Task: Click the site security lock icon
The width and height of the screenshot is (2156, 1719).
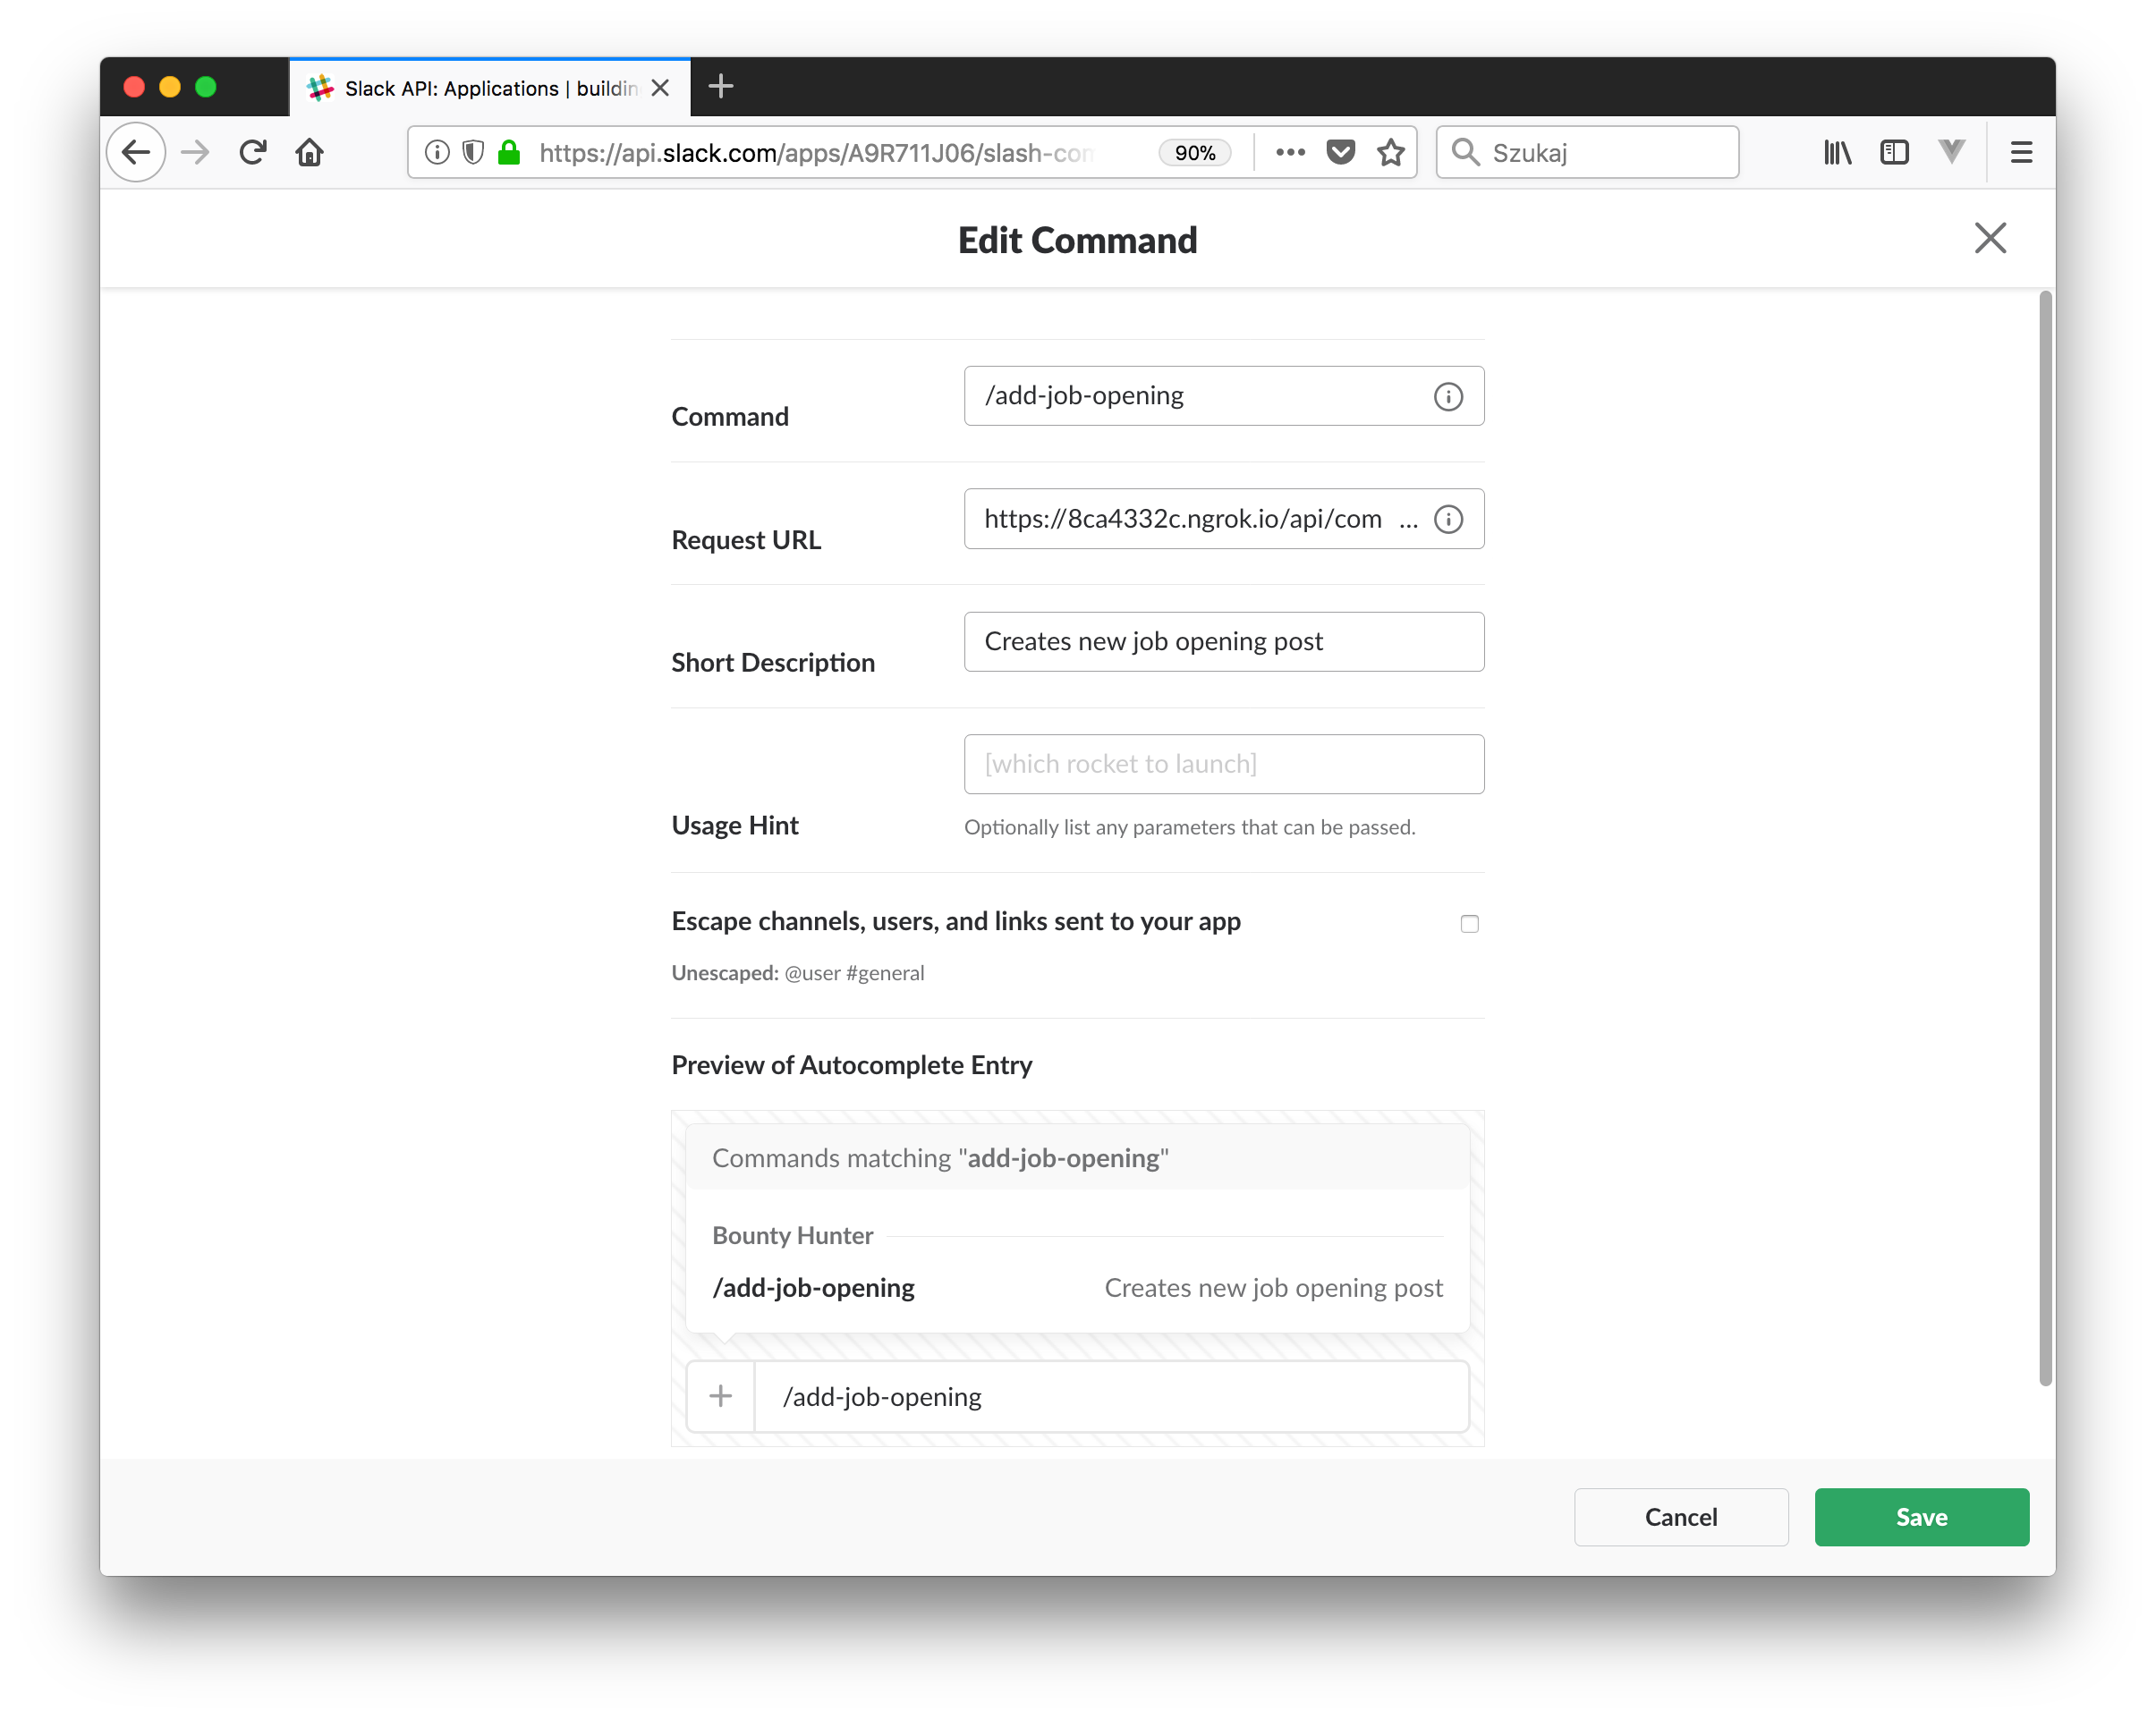Action: [509, 152]
